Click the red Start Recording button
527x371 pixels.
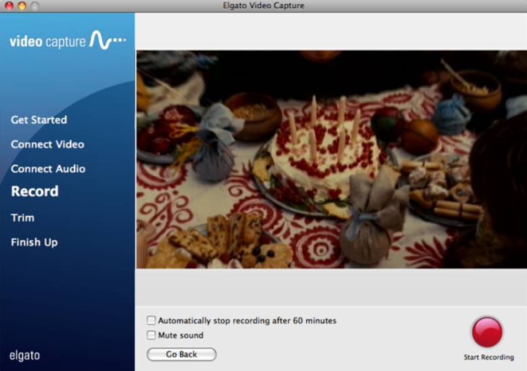[x=487, y=332]
